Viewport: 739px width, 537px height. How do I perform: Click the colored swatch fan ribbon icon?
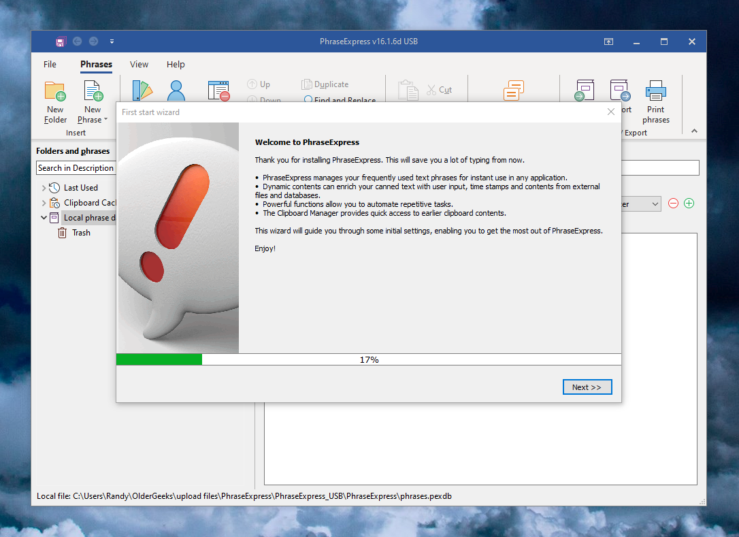click(x=142, y=91)
